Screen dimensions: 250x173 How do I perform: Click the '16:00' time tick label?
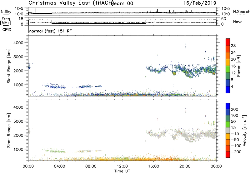pos(153,166)
